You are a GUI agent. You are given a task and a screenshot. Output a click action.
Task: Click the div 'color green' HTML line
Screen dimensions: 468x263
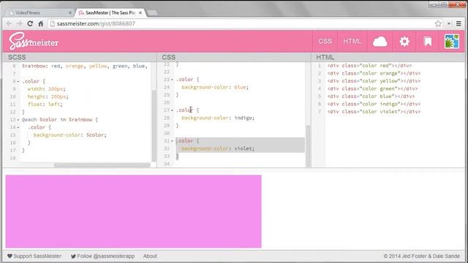tap(372, 88)
